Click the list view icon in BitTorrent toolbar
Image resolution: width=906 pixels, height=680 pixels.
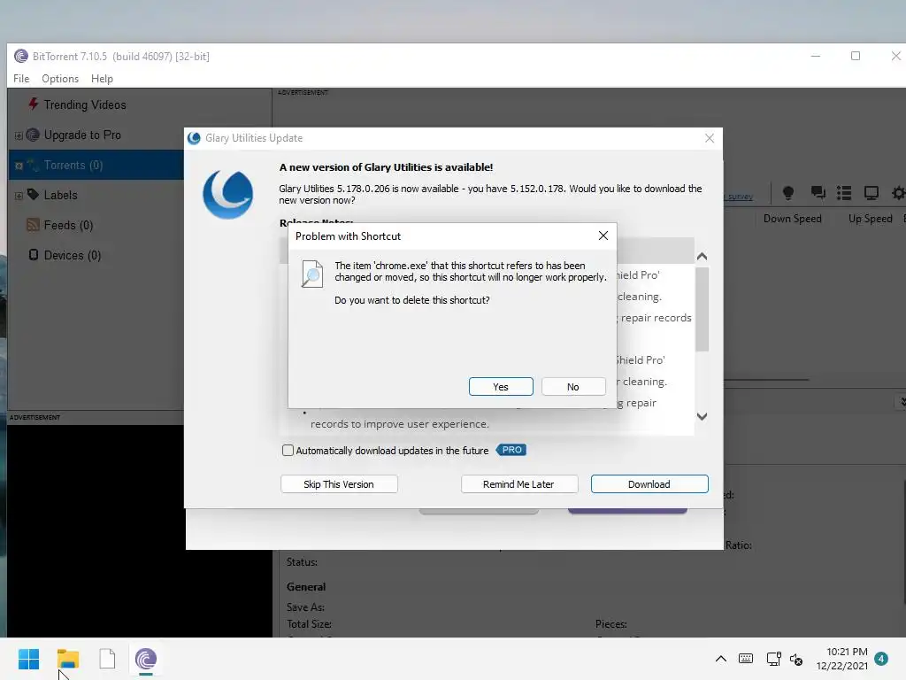pos(844,192)
